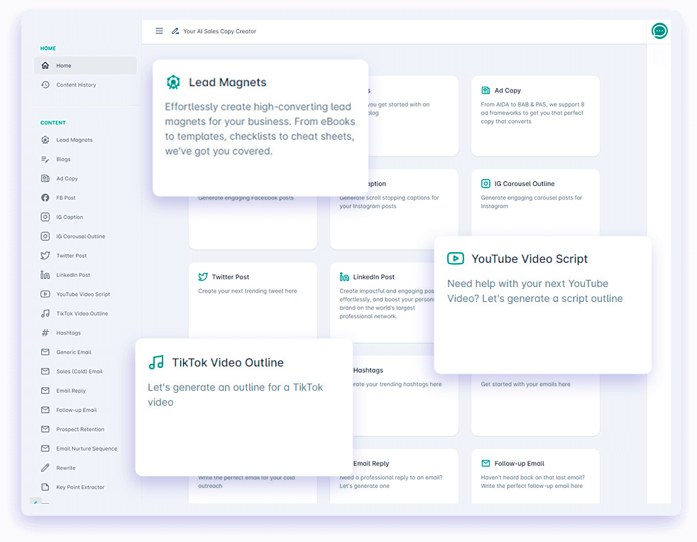
Task: Click the LinkedIn icon in sidebar
Action: tap(45, 275)
